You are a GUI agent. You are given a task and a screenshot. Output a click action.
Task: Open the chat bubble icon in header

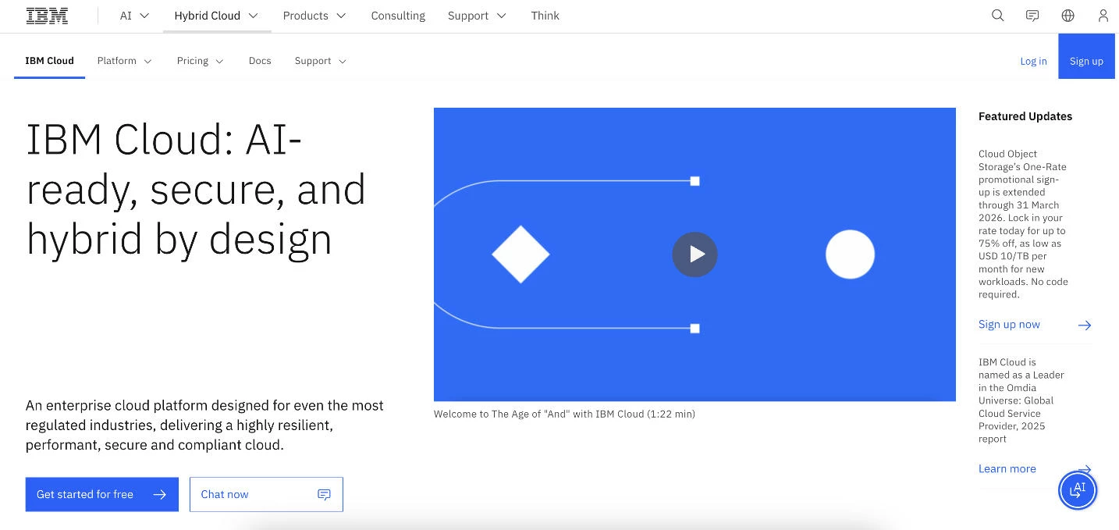(1032, 16)
